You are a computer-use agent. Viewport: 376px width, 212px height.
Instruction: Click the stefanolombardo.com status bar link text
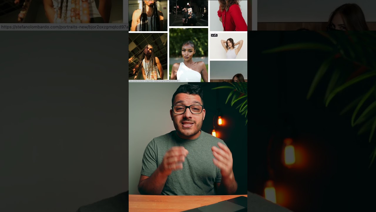pyautogui.click(x=154, y=81)
